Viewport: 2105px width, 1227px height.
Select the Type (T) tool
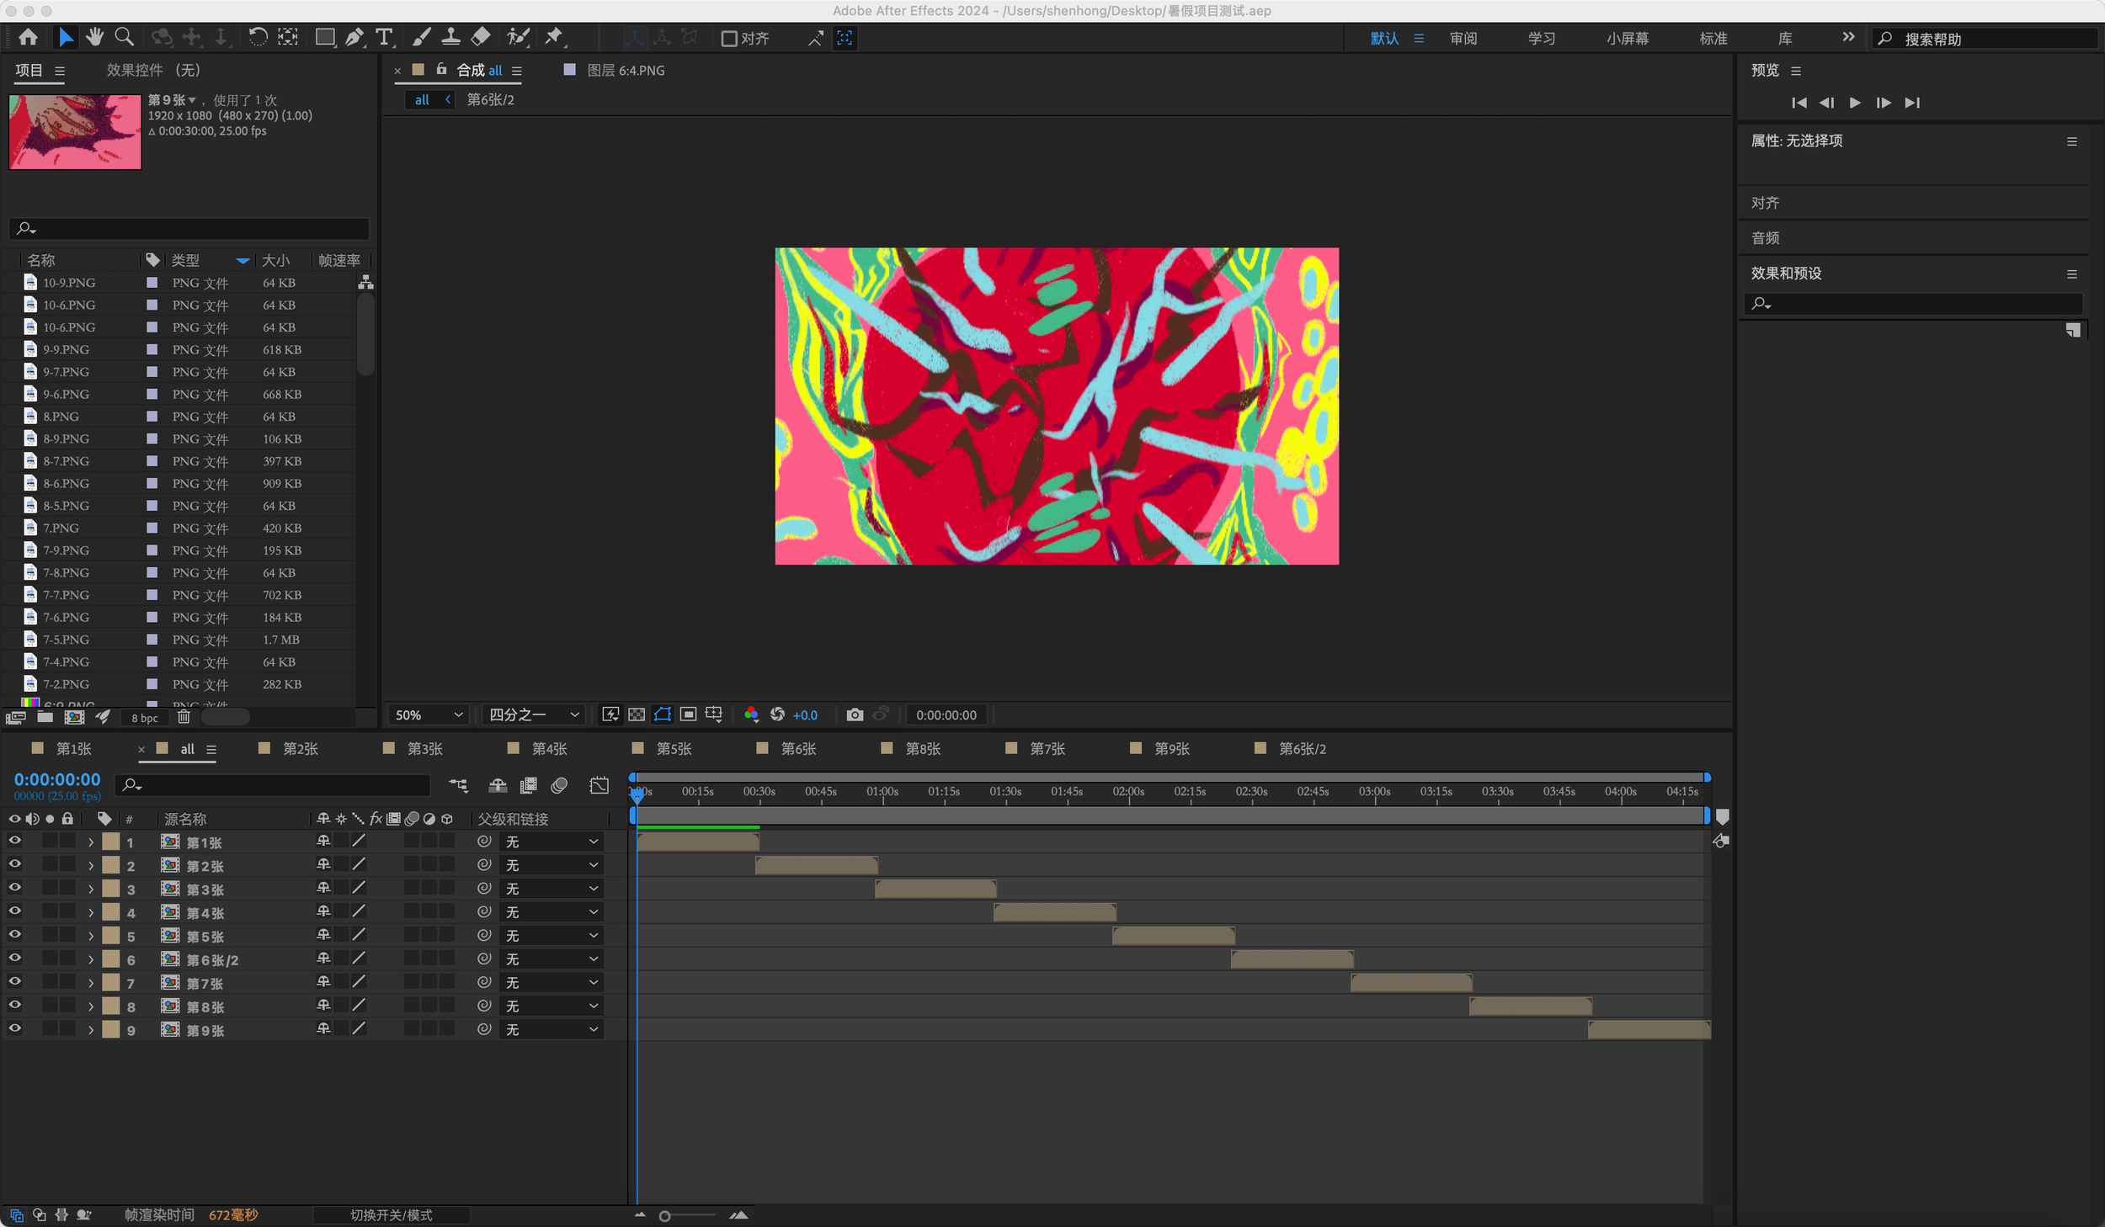tap(384, 37)
